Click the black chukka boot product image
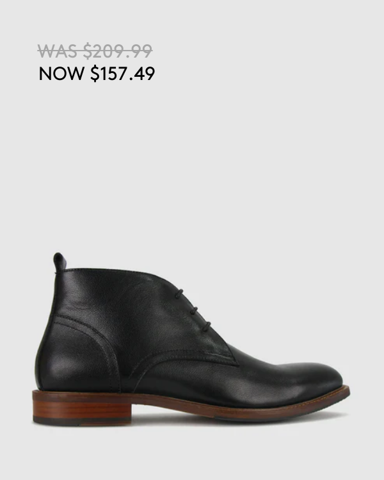 (x=191, y=339)
